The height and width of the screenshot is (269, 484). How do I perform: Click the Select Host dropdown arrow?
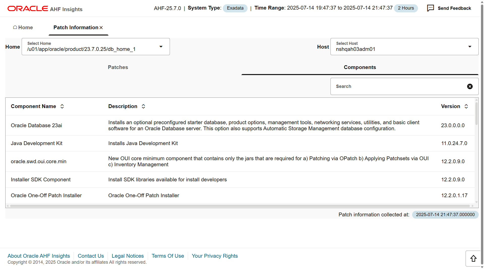click(470, 47)
